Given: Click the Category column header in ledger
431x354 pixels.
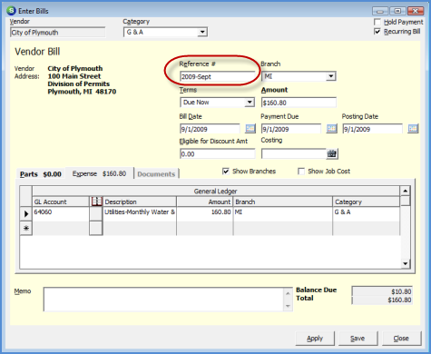Looking at the screenshot, I should 367,202.
